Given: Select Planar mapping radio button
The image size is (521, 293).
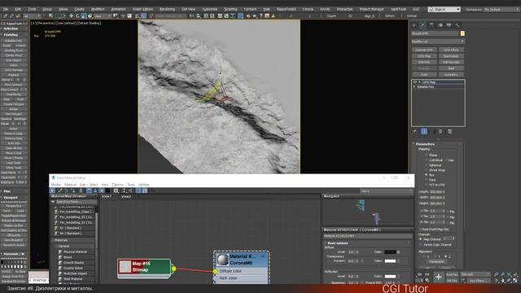Looking at the screenshot, I should coord(427,155).
